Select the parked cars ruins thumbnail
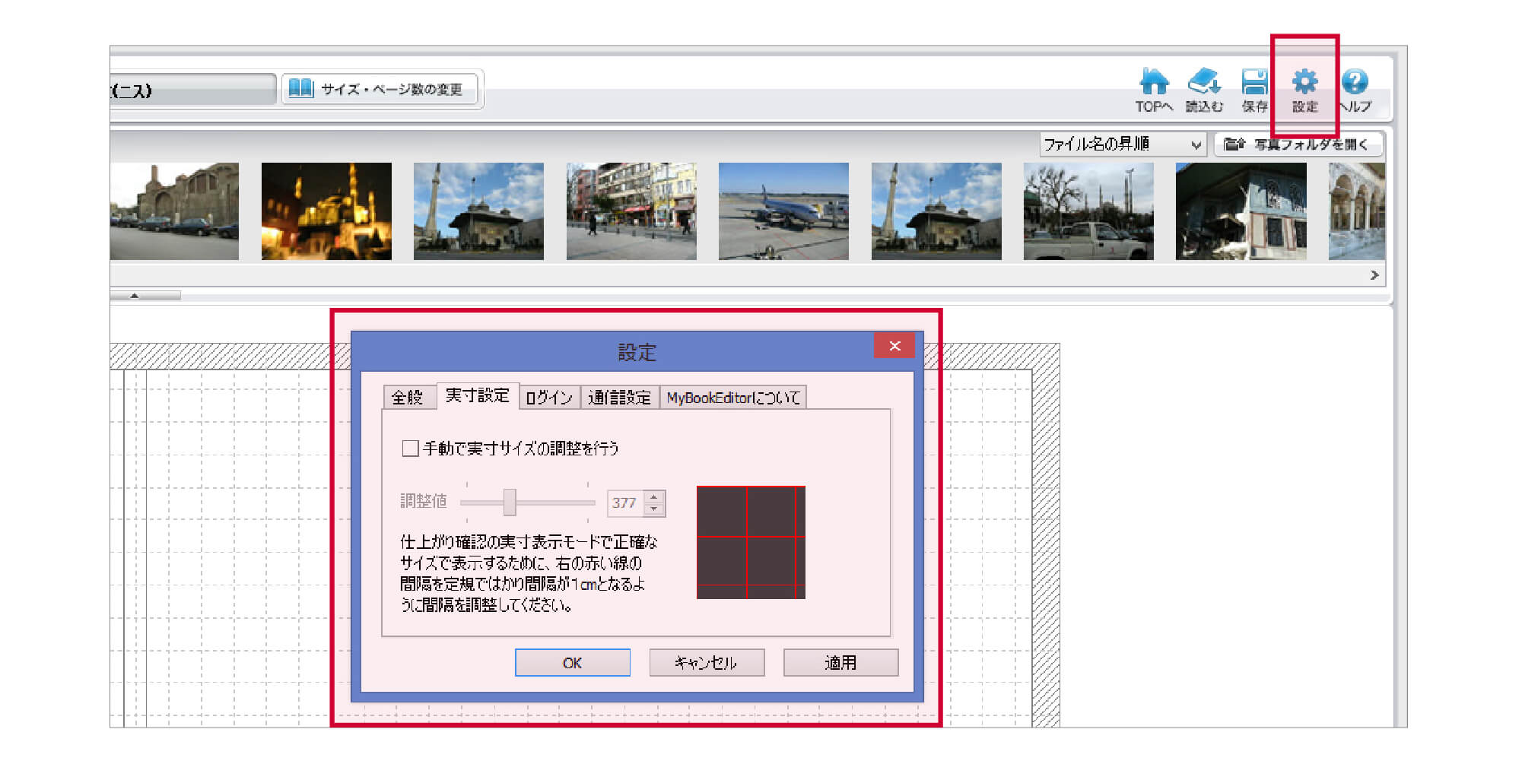Screen dimensions: 1522x761 (x=174, y=211)
